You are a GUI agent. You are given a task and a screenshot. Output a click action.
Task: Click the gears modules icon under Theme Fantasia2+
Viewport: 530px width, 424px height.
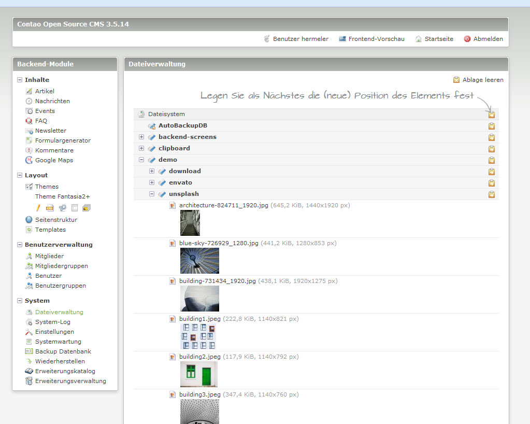[x=62, y=208]
